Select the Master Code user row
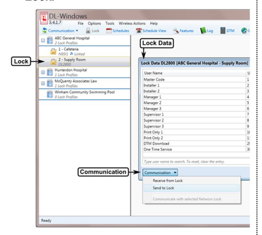The width and height of the screenshot is (262, 235). tap(196, 79)
